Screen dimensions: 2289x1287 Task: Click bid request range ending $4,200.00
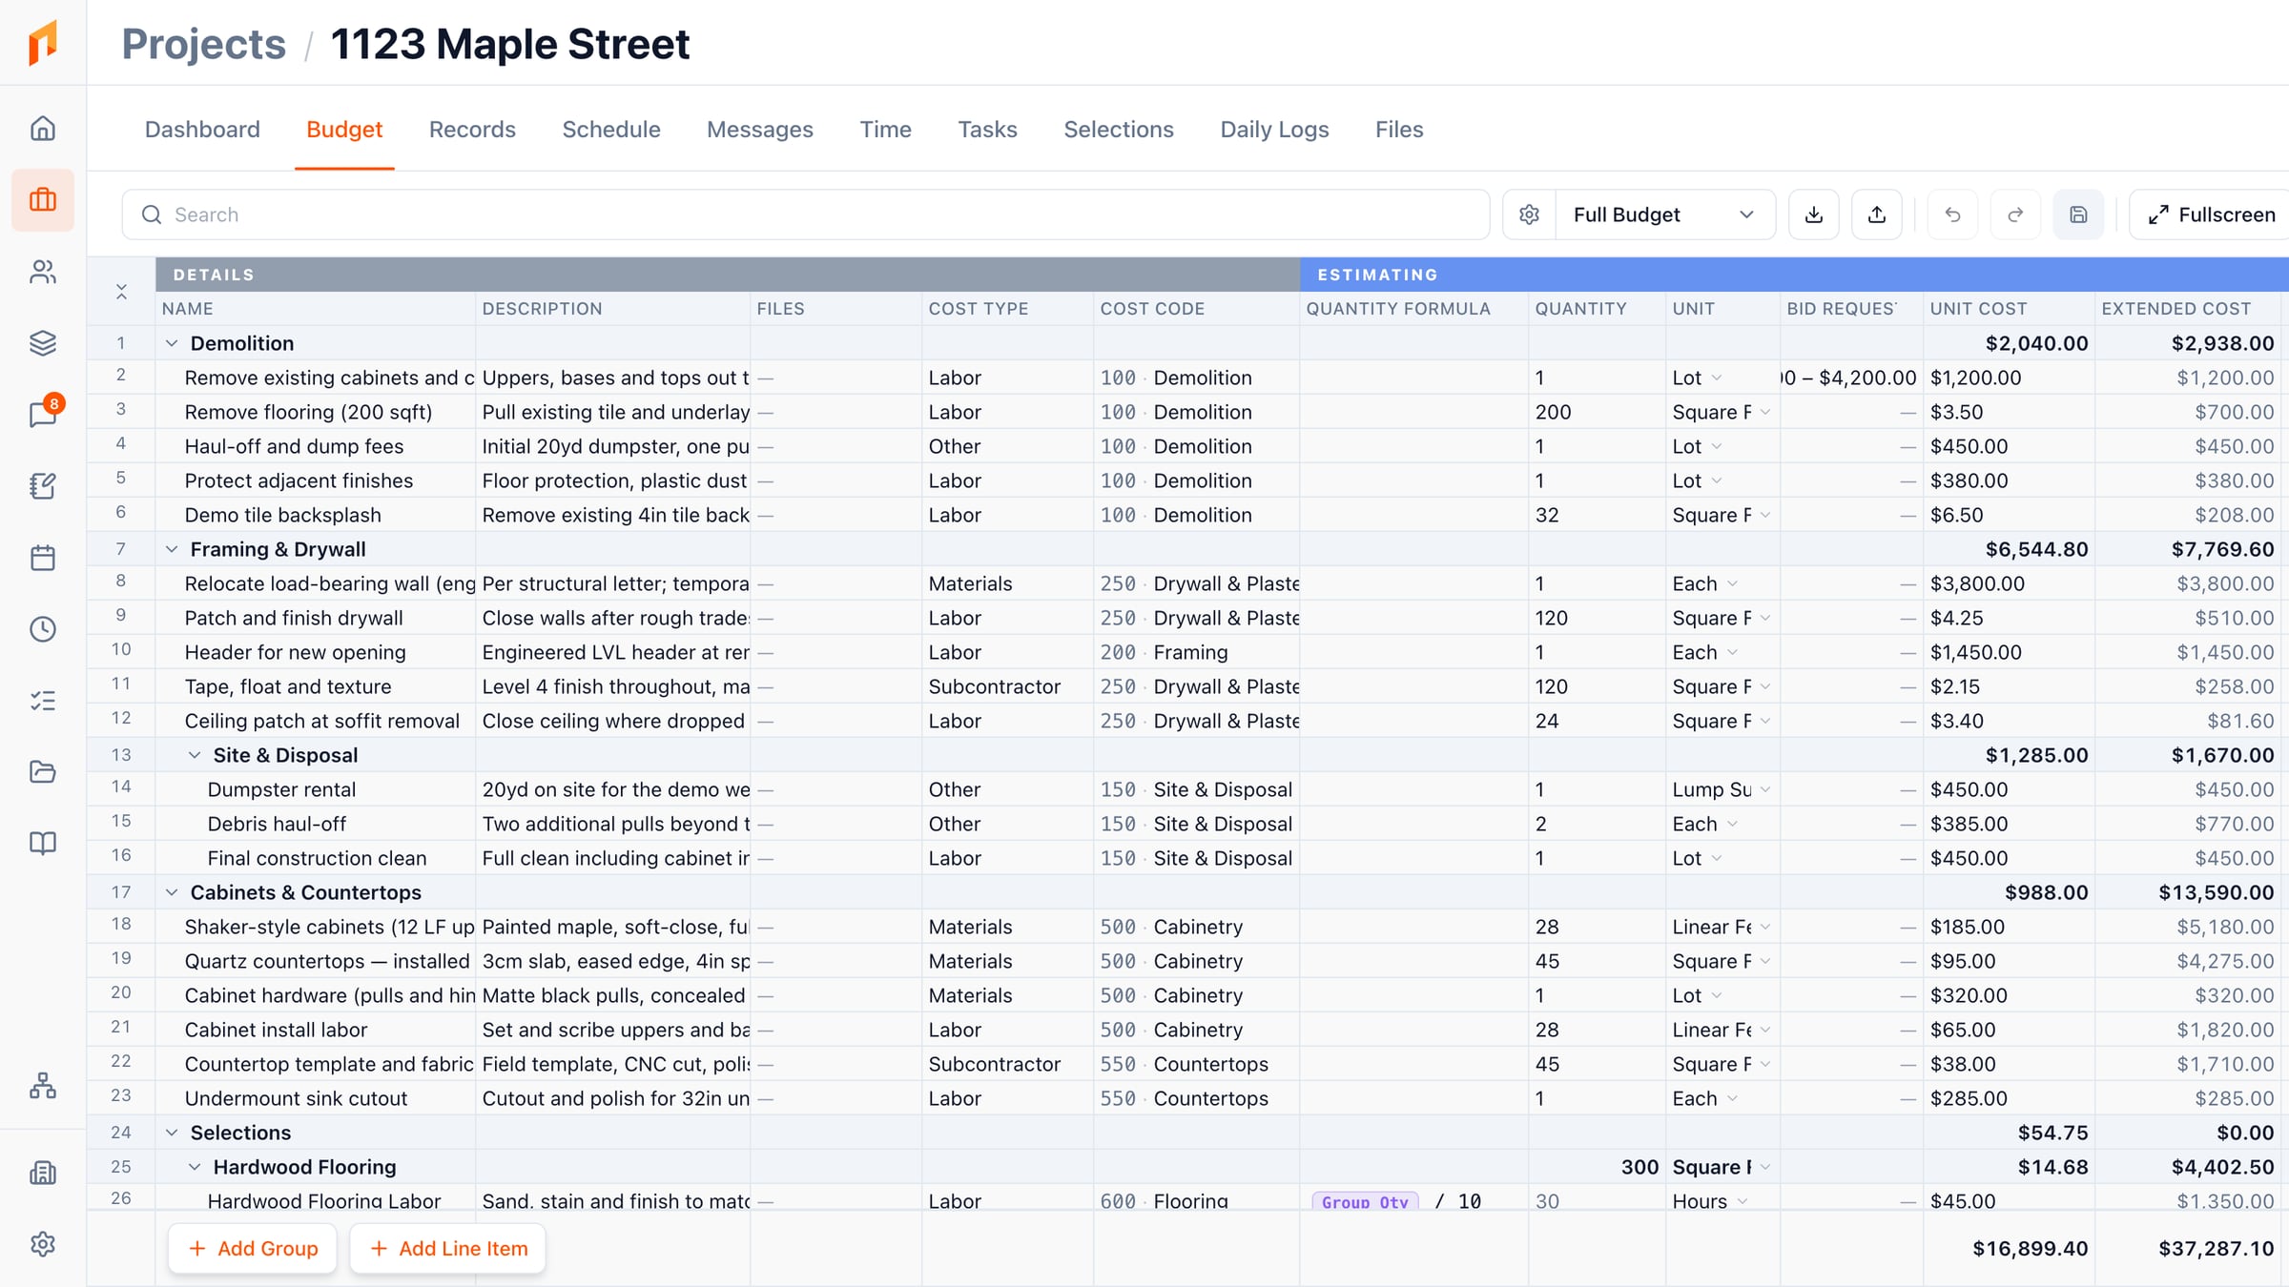1851,378
